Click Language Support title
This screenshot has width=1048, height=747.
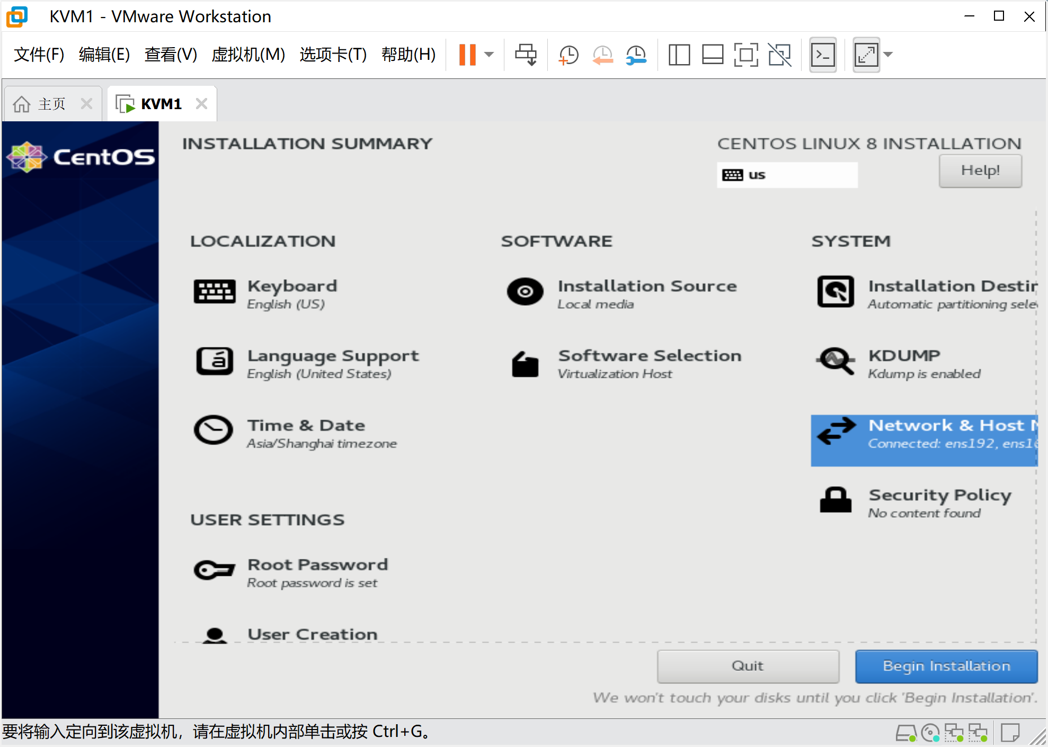333,356
